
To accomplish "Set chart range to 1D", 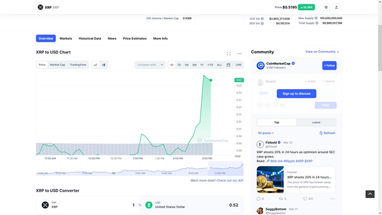I will (172, 65).
